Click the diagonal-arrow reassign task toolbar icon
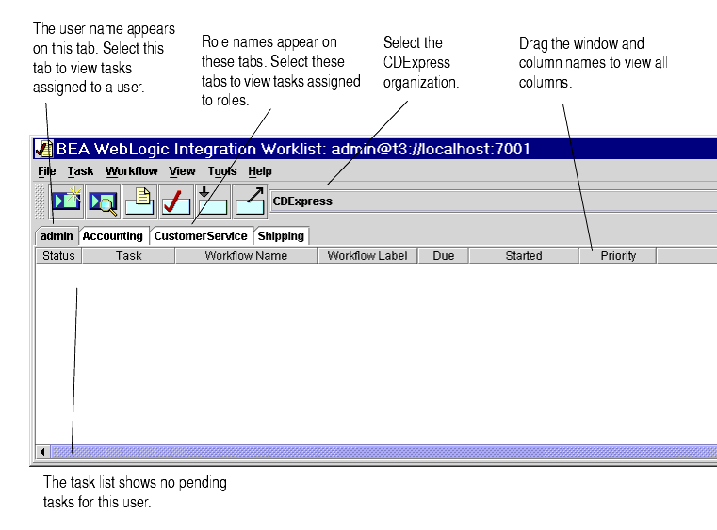Viewport: 717px width, 530px height. [x=250, y=201]
